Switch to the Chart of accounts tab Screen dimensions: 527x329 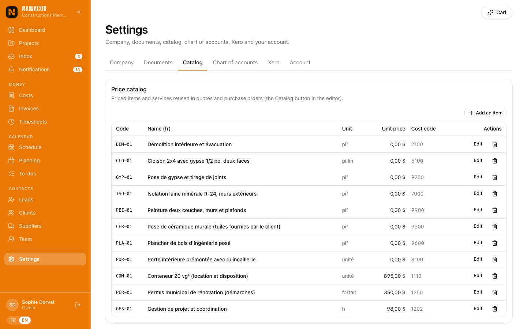coord(235,63)
